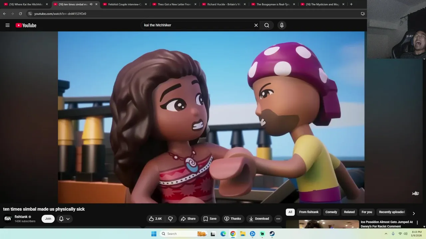Open Ice Poseidon Denny's video thumbnail
The image size is (426, 239).
tap(329, 224)
